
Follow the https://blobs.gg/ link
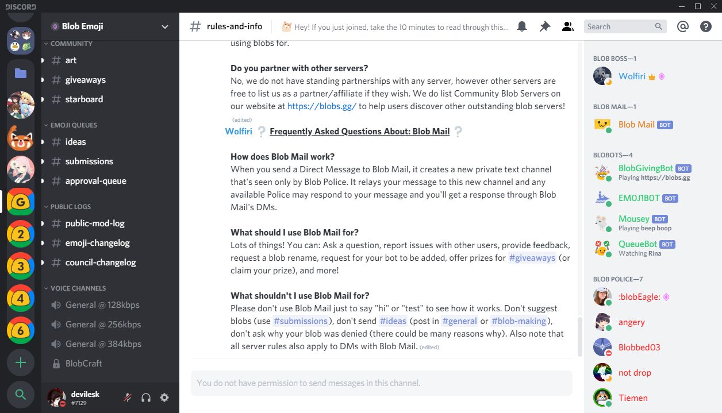[321, 106]
